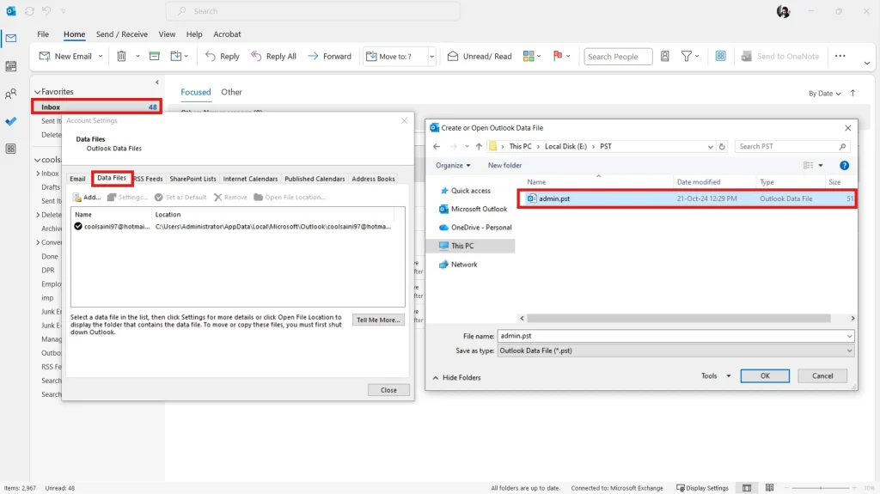Select the Data Files tab in Account Settings
Viewport: 880px width, 494px height.
(112, 178)
